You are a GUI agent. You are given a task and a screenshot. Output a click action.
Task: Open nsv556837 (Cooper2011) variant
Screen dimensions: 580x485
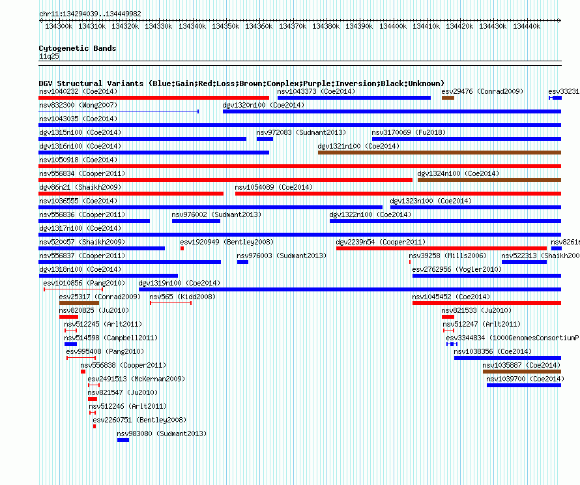click(130, 262)
